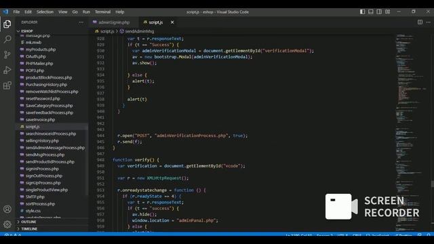Open sendMsgProcess.php file
This screenshot has width=434, height=244.
45,155
